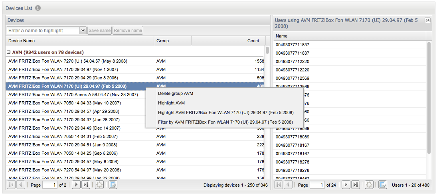The height and width of the screenshot is (195, 437).
Task: Open the highlight name dropdown arrow
Action: click(x=83, y=30)
